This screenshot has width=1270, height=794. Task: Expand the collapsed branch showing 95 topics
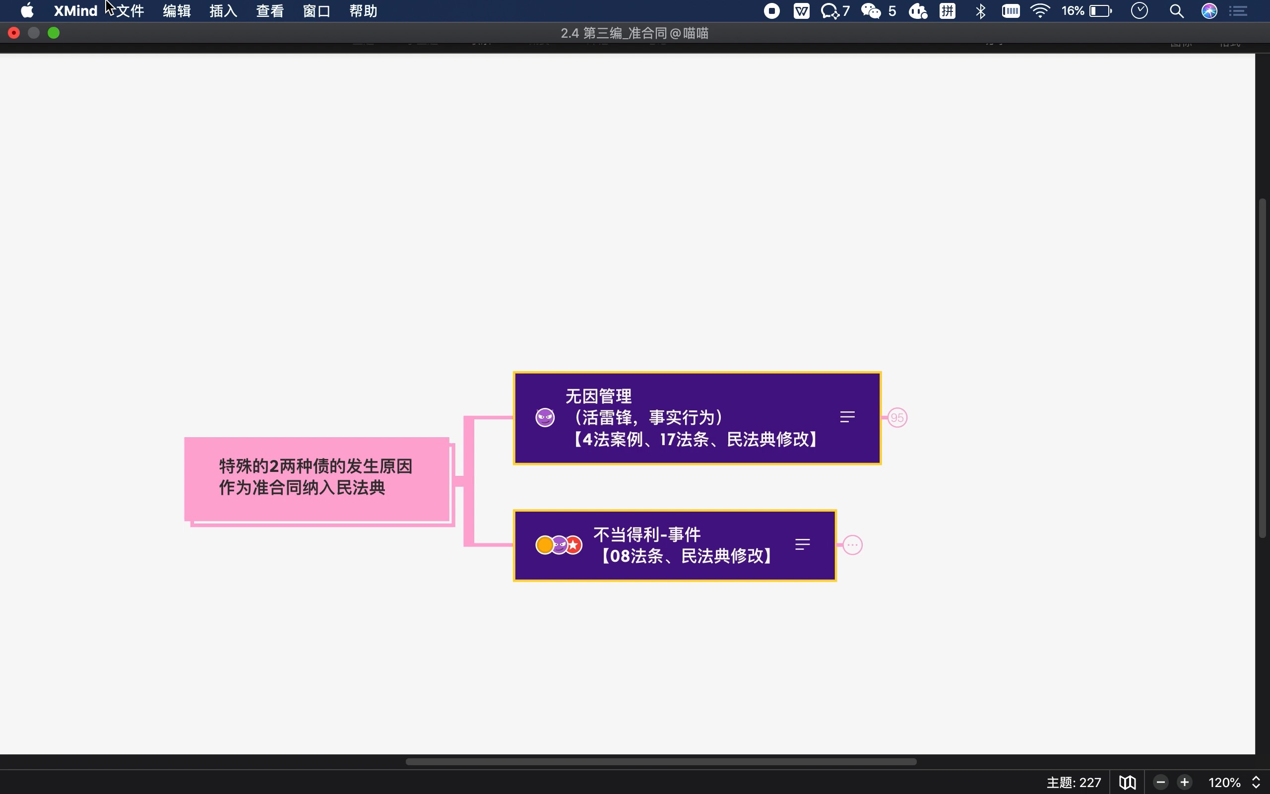[897, 417]
